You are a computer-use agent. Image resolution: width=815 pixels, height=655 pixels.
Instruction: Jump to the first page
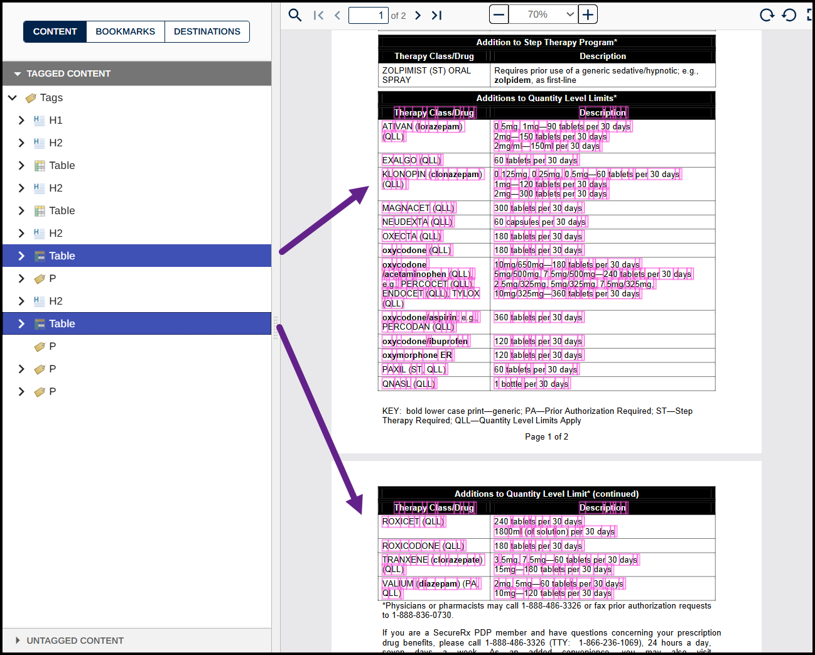318,15
